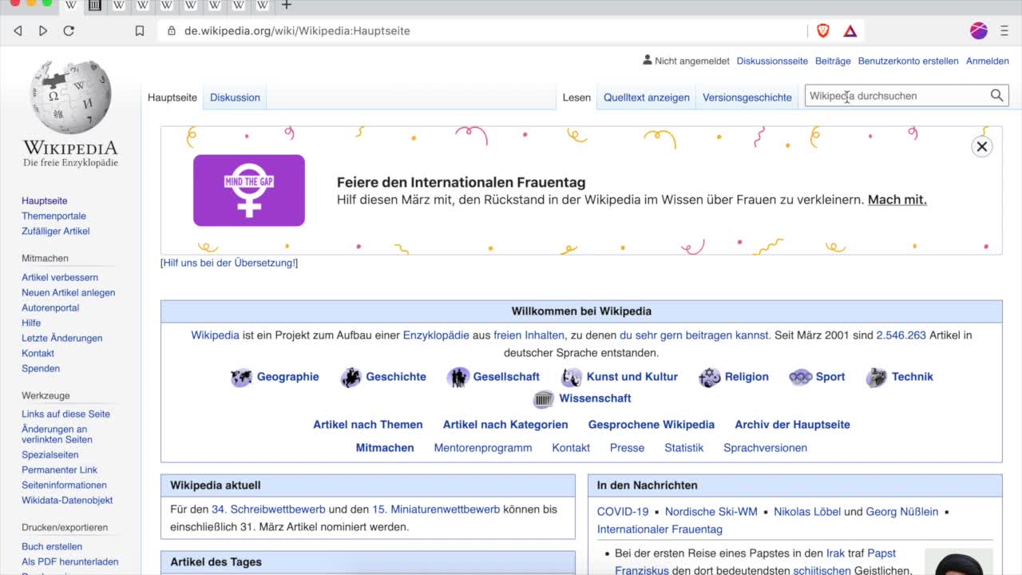Click the user icon beside Nicht angemeldet

point(647,60)
